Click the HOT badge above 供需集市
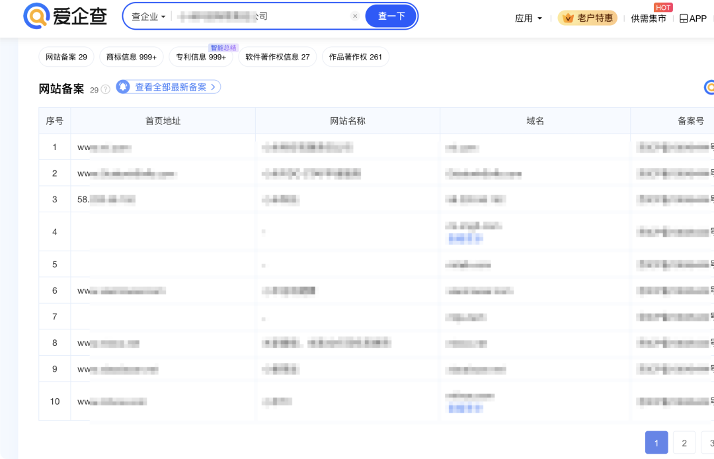The height and width of the screenshot is (459, 714). pos(663,8)
